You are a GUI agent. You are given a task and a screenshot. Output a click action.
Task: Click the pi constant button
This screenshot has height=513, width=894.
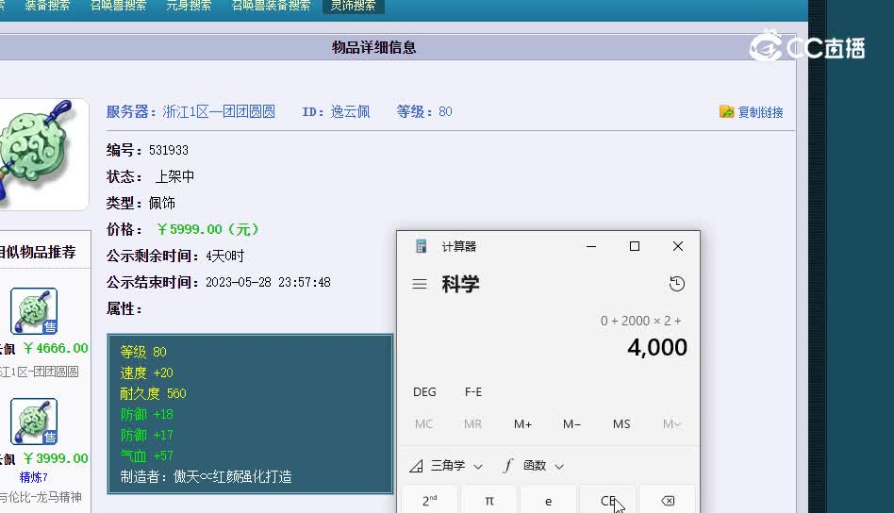[x=488, y=501]
